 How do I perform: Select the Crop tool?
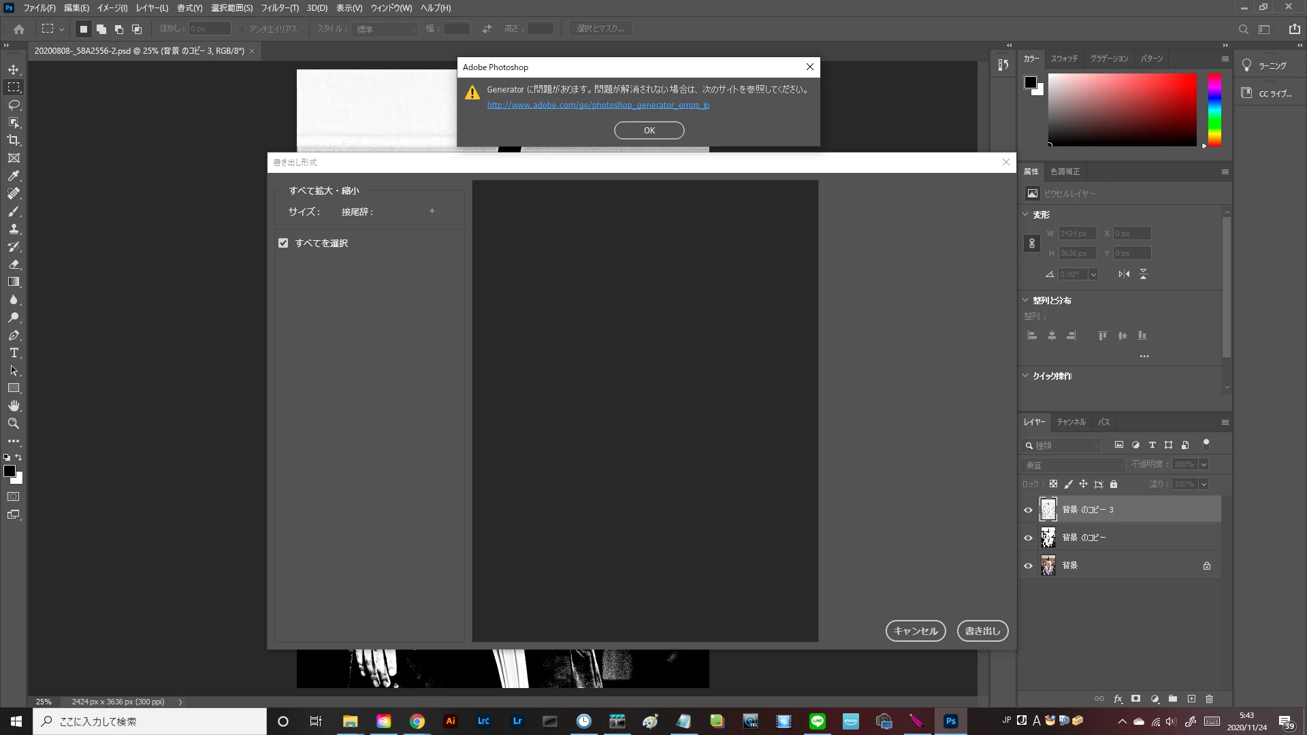(x=14, y=140)
